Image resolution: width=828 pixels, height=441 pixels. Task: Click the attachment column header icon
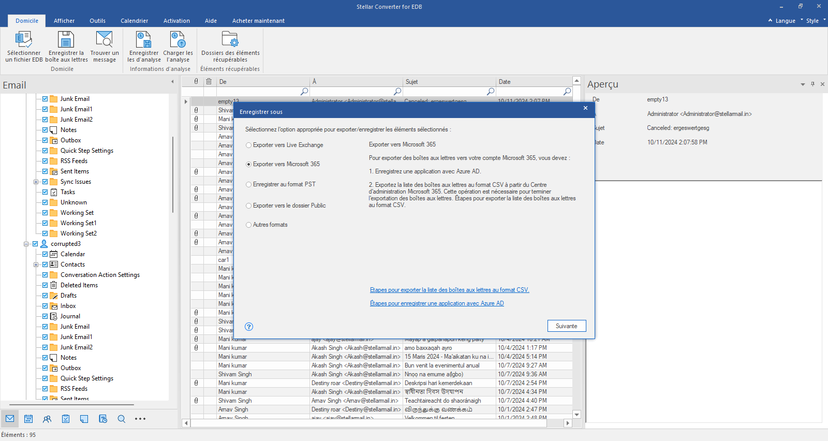coord(196,81)
